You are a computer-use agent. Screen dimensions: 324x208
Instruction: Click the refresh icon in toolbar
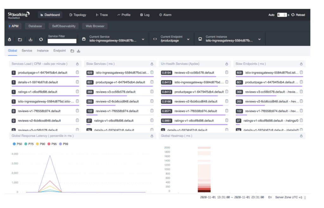pyautogui.click(x=41, y=39)
